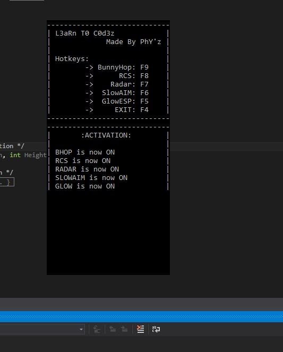Click the blue Output panel title bar
Screen dimensions: 283x352
pos(141,317)
